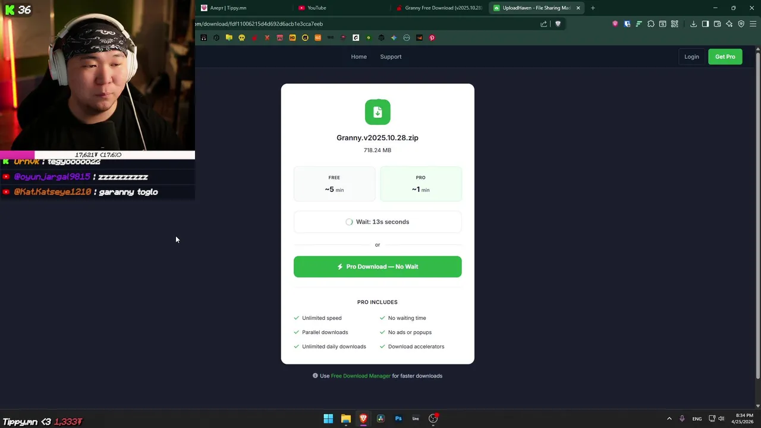Click the QR code toolbar icon
Screen dimensions: 761x428
[674, 24]
